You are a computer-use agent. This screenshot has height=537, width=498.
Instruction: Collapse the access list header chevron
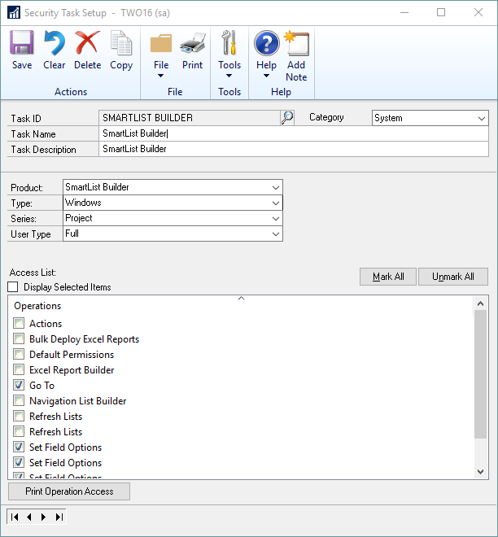pyautogui.click(x=241, y=299)
